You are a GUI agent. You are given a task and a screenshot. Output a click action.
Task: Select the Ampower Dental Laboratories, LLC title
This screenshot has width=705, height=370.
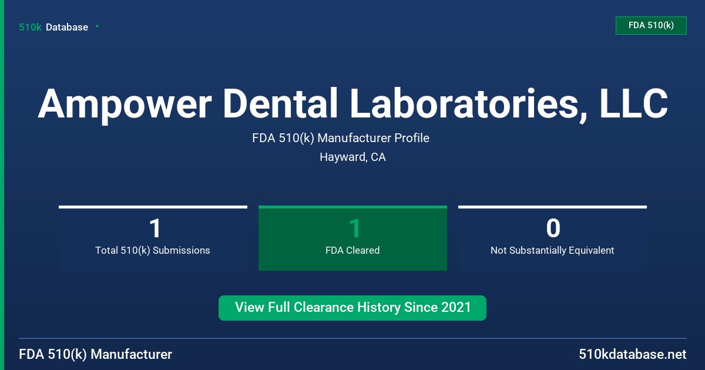(352, 103)
